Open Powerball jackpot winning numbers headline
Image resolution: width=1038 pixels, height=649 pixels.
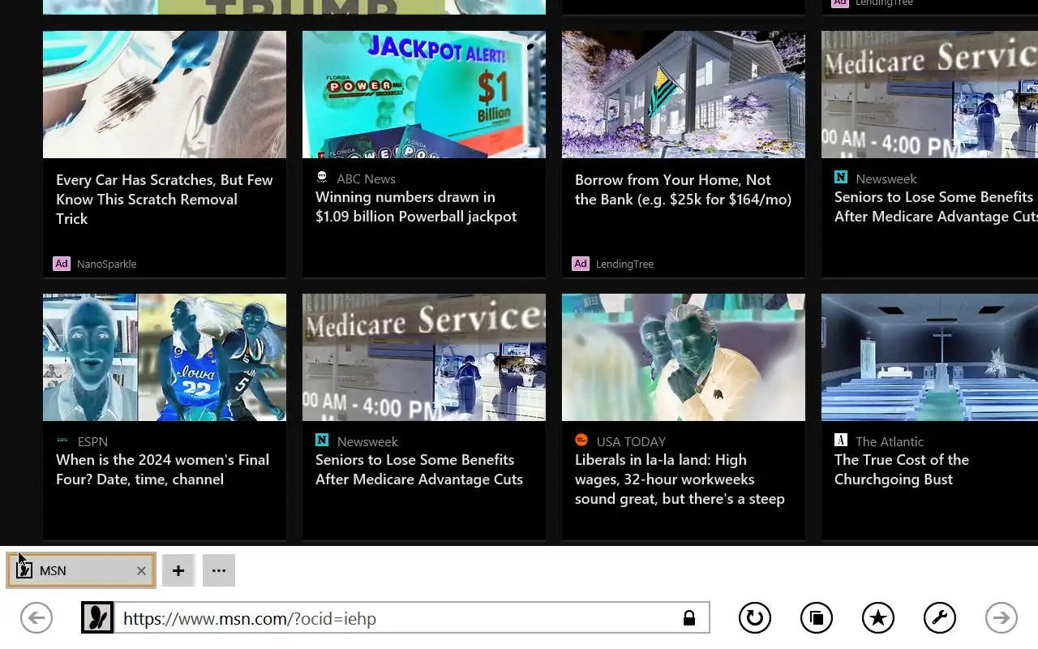click(416, 207)
